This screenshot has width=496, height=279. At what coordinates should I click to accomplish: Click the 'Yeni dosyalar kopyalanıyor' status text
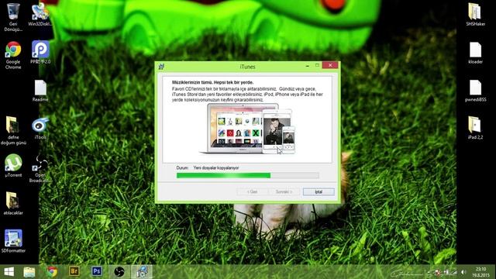pyautogui.click(x=216, y=168)
